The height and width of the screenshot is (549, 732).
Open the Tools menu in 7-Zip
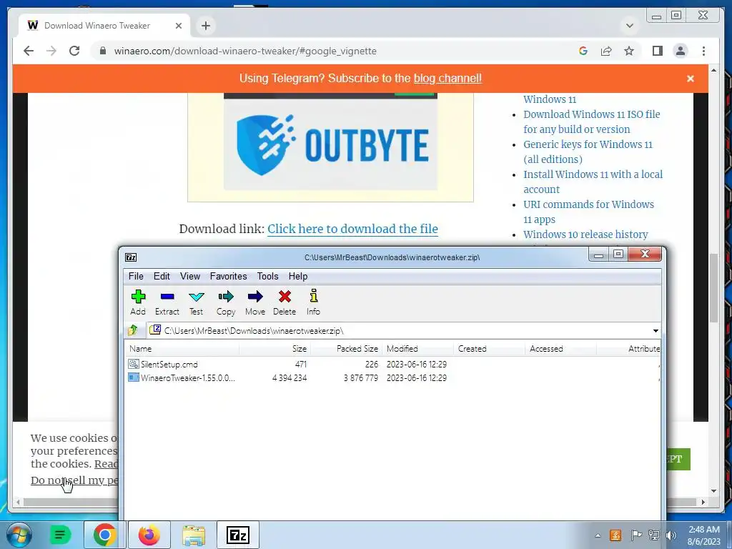(x=267, y=277)
